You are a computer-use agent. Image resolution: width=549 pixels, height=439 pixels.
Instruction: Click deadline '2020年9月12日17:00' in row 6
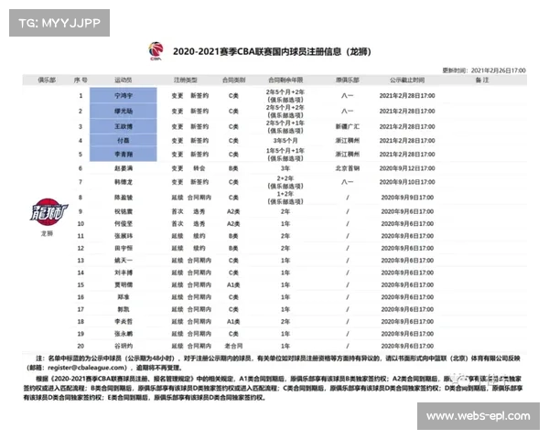pyautogui.click(x=407, y=168)
